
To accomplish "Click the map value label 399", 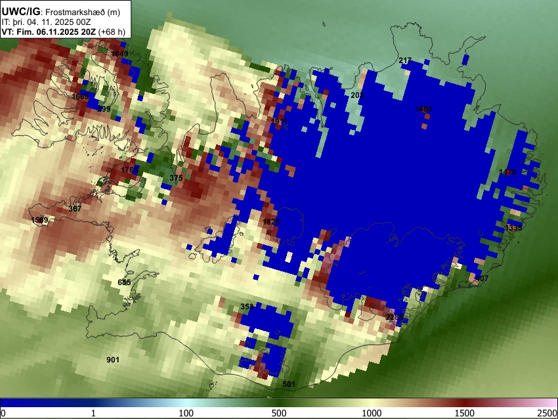I will 104,109.
